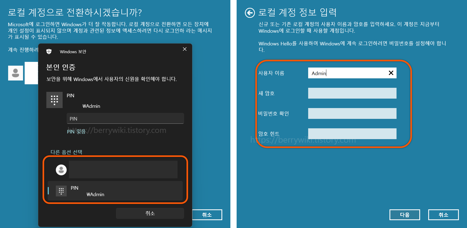Screen dimensions: 467x228
Task: Click 취소 in the 로컬 계정 전환 window
Action: coord(207,215)
